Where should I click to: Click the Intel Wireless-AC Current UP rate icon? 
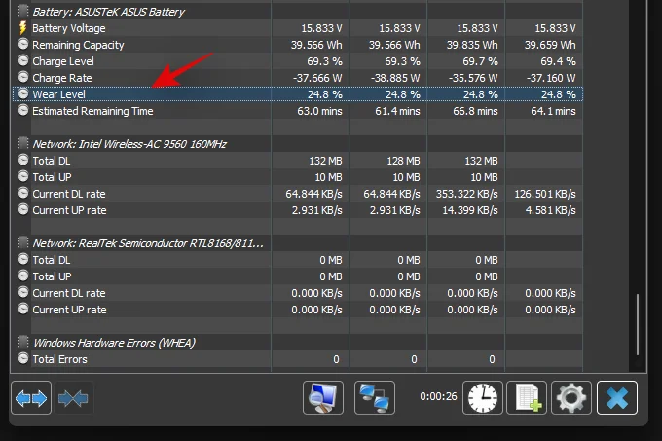point(23,209)
